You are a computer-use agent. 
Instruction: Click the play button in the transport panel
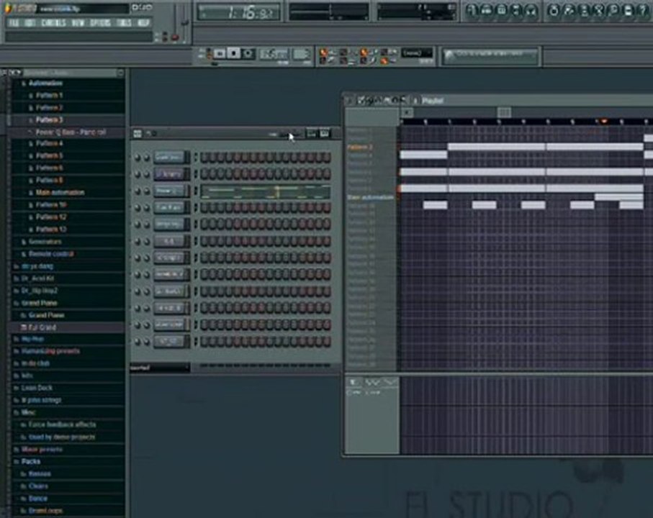pyautogui.click(x=220, y=54)
